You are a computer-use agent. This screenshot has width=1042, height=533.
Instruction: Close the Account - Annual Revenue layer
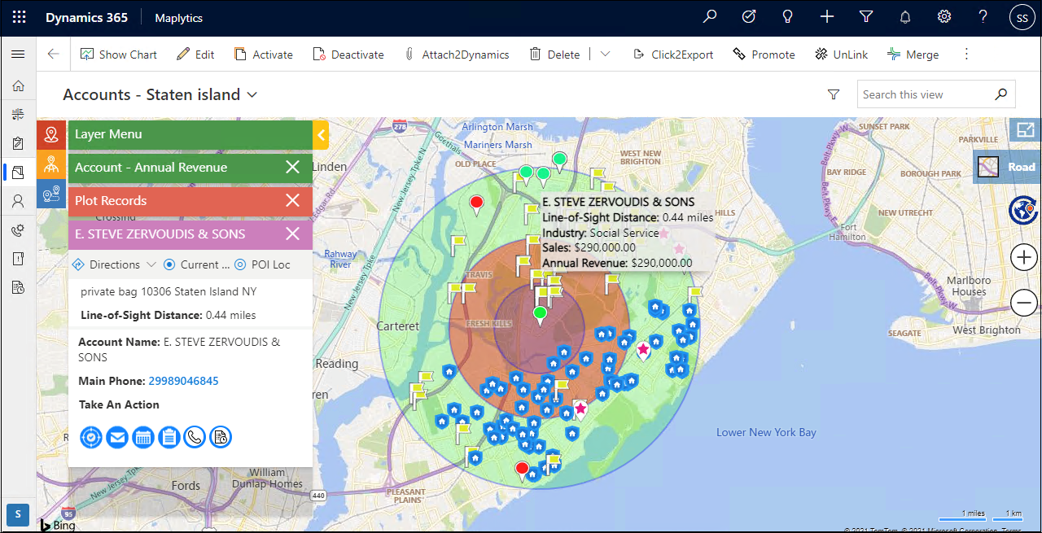point(293,168)
